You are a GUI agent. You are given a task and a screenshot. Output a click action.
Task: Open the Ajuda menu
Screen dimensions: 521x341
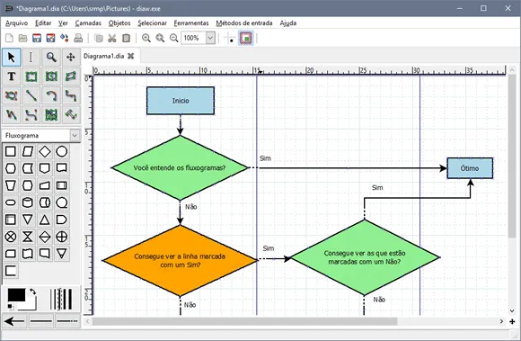[x=288, y=23]
